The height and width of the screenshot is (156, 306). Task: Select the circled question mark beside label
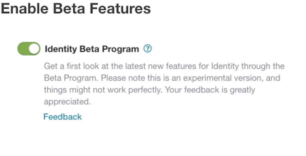148,48
